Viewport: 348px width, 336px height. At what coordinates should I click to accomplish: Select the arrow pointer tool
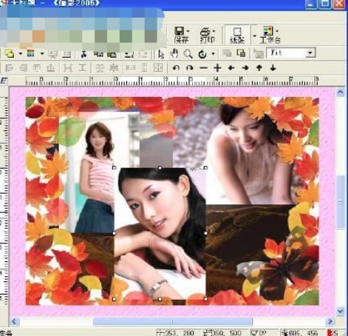(161, 54)
